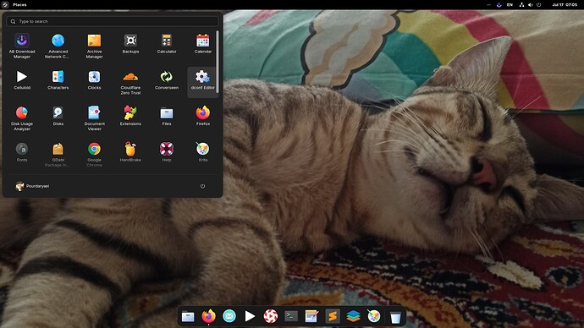Click the distro logo menu button in top bar
This screenshot has height=328, width=584.
[5, 5]
